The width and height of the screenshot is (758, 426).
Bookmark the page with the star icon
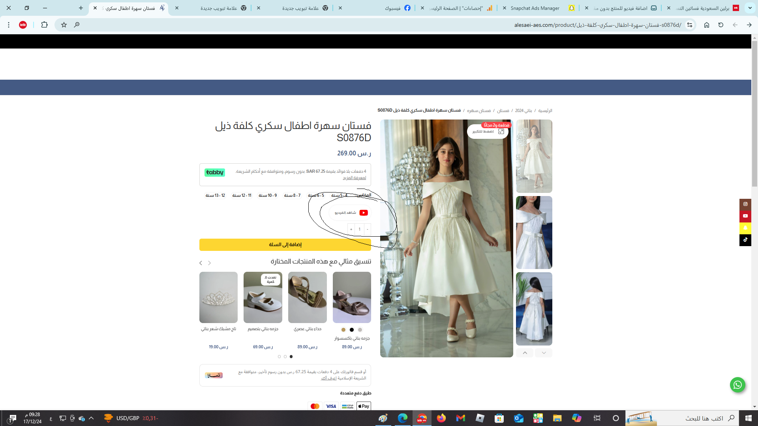coord(64,25)
